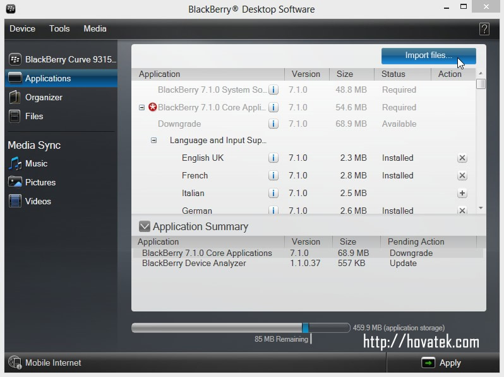Open the Files section
The height and width of the screenshot is (377, 504).
tap(61, 116)
